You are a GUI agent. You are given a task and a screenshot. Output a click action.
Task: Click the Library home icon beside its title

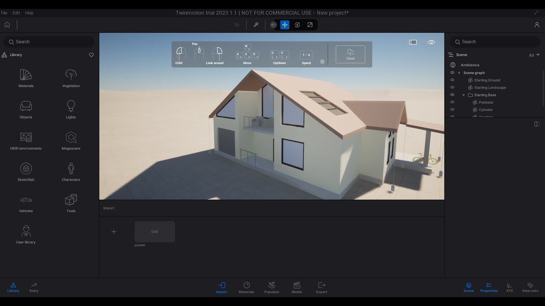pyautogui.click(x=4, y=55)
